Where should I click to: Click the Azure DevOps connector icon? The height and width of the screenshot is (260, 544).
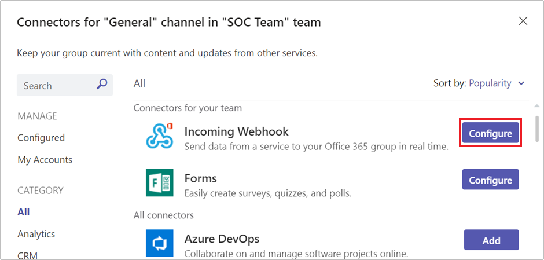pyautogui.click(x=159, y=243)
